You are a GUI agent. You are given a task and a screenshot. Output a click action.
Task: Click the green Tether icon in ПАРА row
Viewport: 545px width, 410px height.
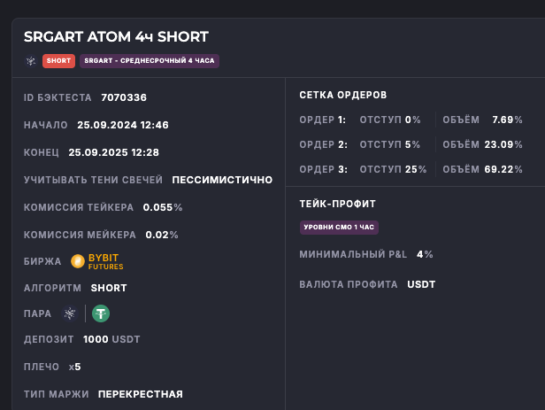coord(101,313)
